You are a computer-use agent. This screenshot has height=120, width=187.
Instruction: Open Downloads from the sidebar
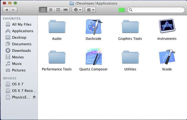19,51
